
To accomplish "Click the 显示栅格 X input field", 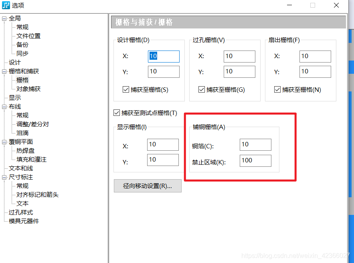I will coord(163,145).
